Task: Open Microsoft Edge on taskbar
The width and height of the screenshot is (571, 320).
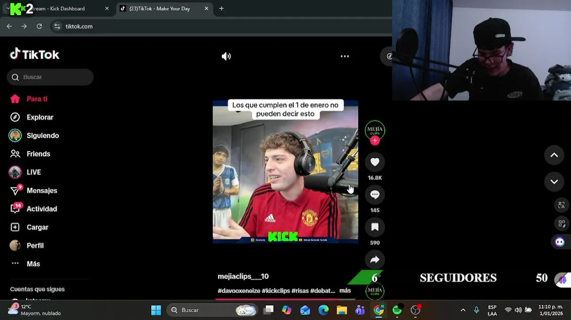Action: point(323,310)
